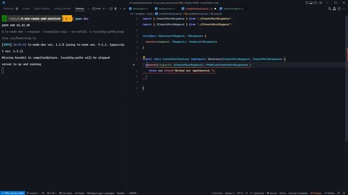The image size is (348, 195).
Task: Click the 'post' breadcrumb segment
Action: click(150, 14)
